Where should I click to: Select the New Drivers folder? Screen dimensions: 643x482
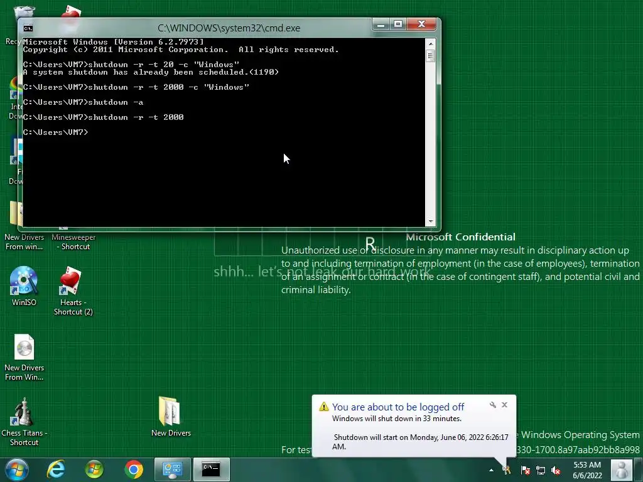(x=171, y=417)
